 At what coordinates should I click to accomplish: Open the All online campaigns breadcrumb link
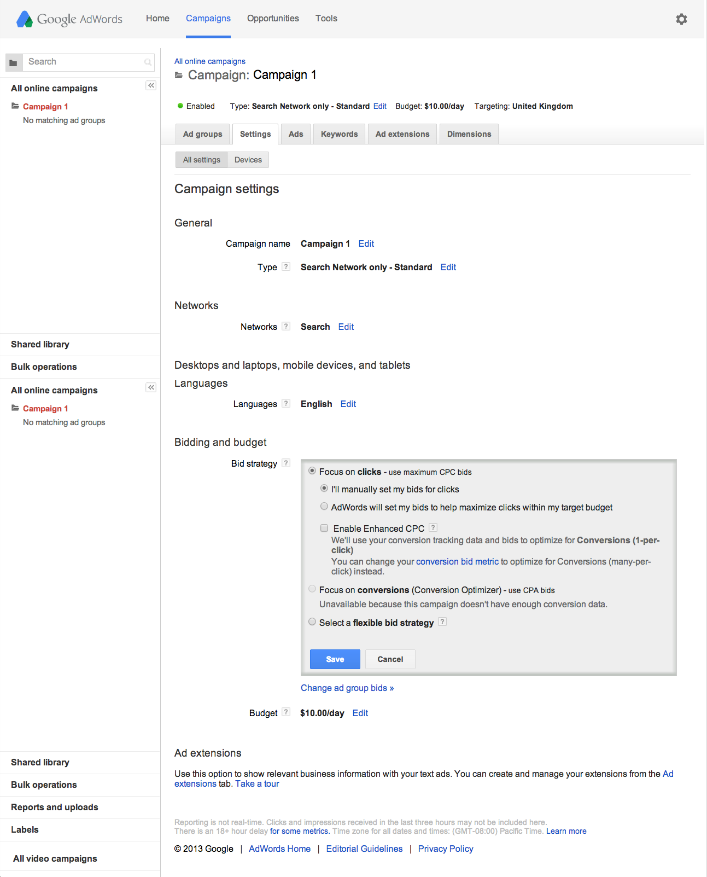pyautogui.click(x=210, y=61)
